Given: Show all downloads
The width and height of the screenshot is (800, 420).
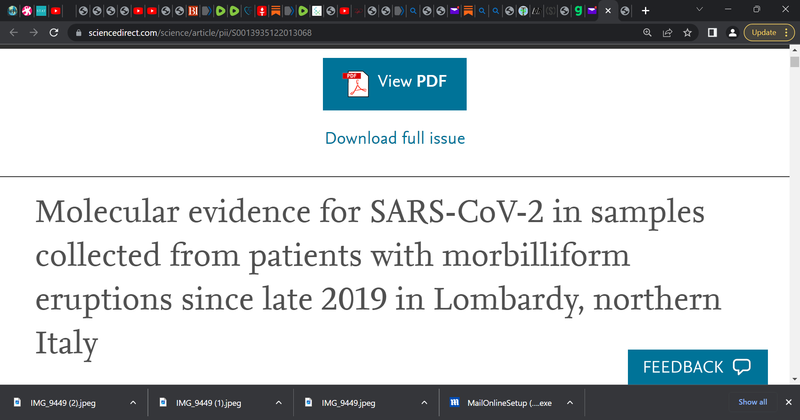Looking at the screenshot, I should click(752, 402).
